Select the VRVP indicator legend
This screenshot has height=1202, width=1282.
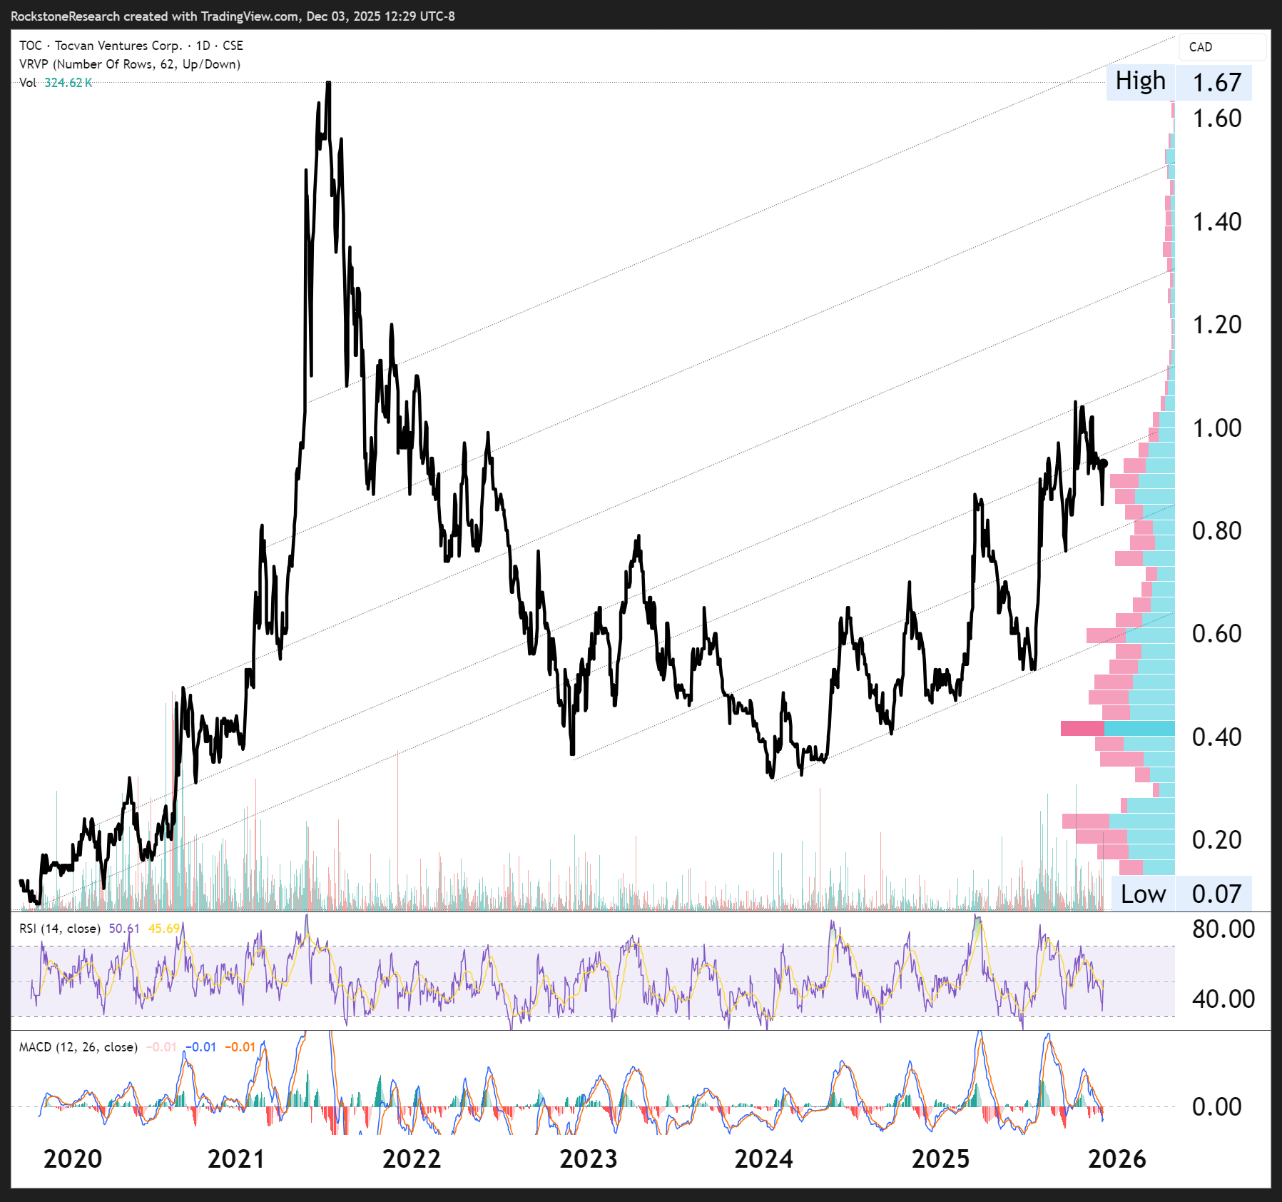[x=129, y=64]
